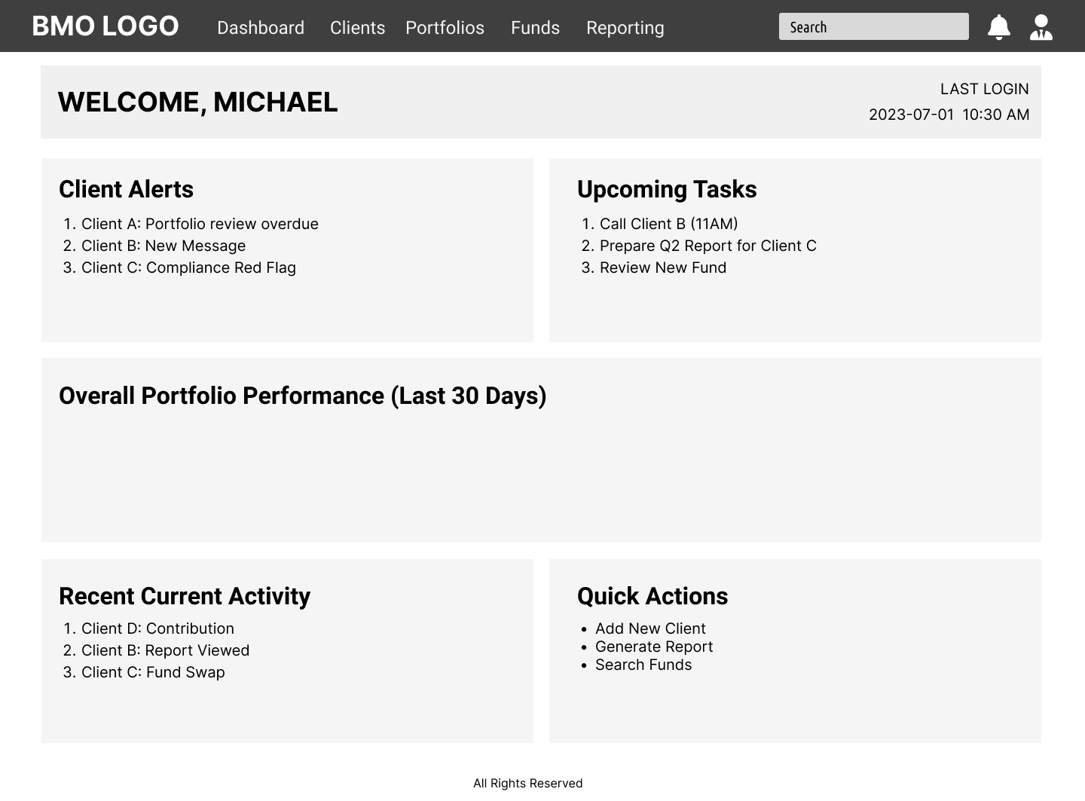
Task: Switch to the Reporting page
Action: [x=625, y=28]
